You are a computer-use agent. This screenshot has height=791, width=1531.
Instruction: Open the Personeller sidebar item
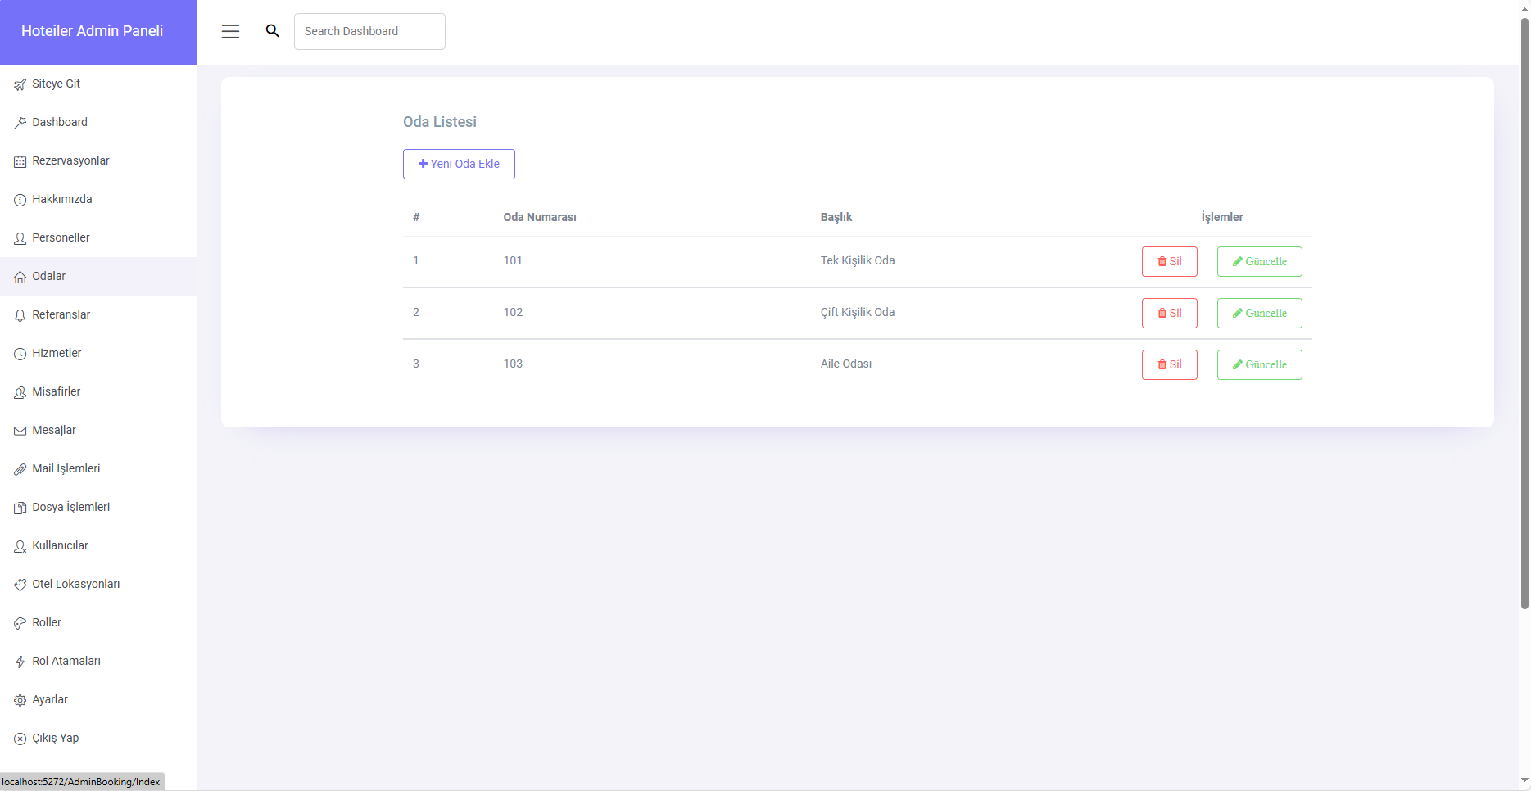pos(61,237)
